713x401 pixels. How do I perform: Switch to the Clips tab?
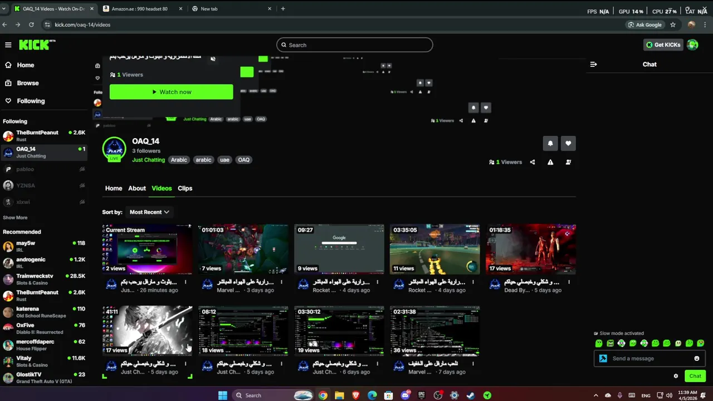coord(185,188)
